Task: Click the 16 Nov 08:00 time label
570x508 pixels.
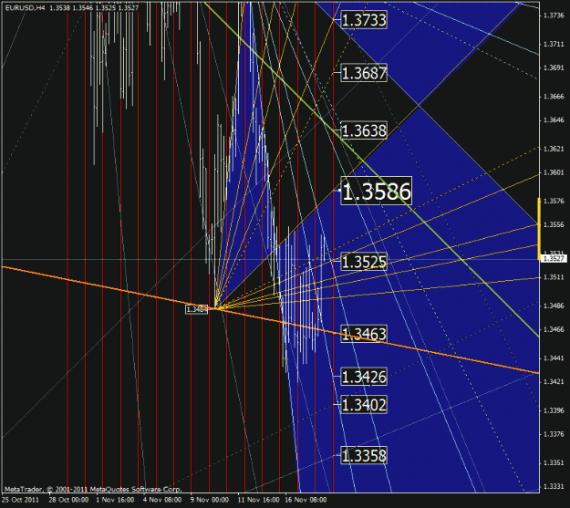Action: coord(306,500)
